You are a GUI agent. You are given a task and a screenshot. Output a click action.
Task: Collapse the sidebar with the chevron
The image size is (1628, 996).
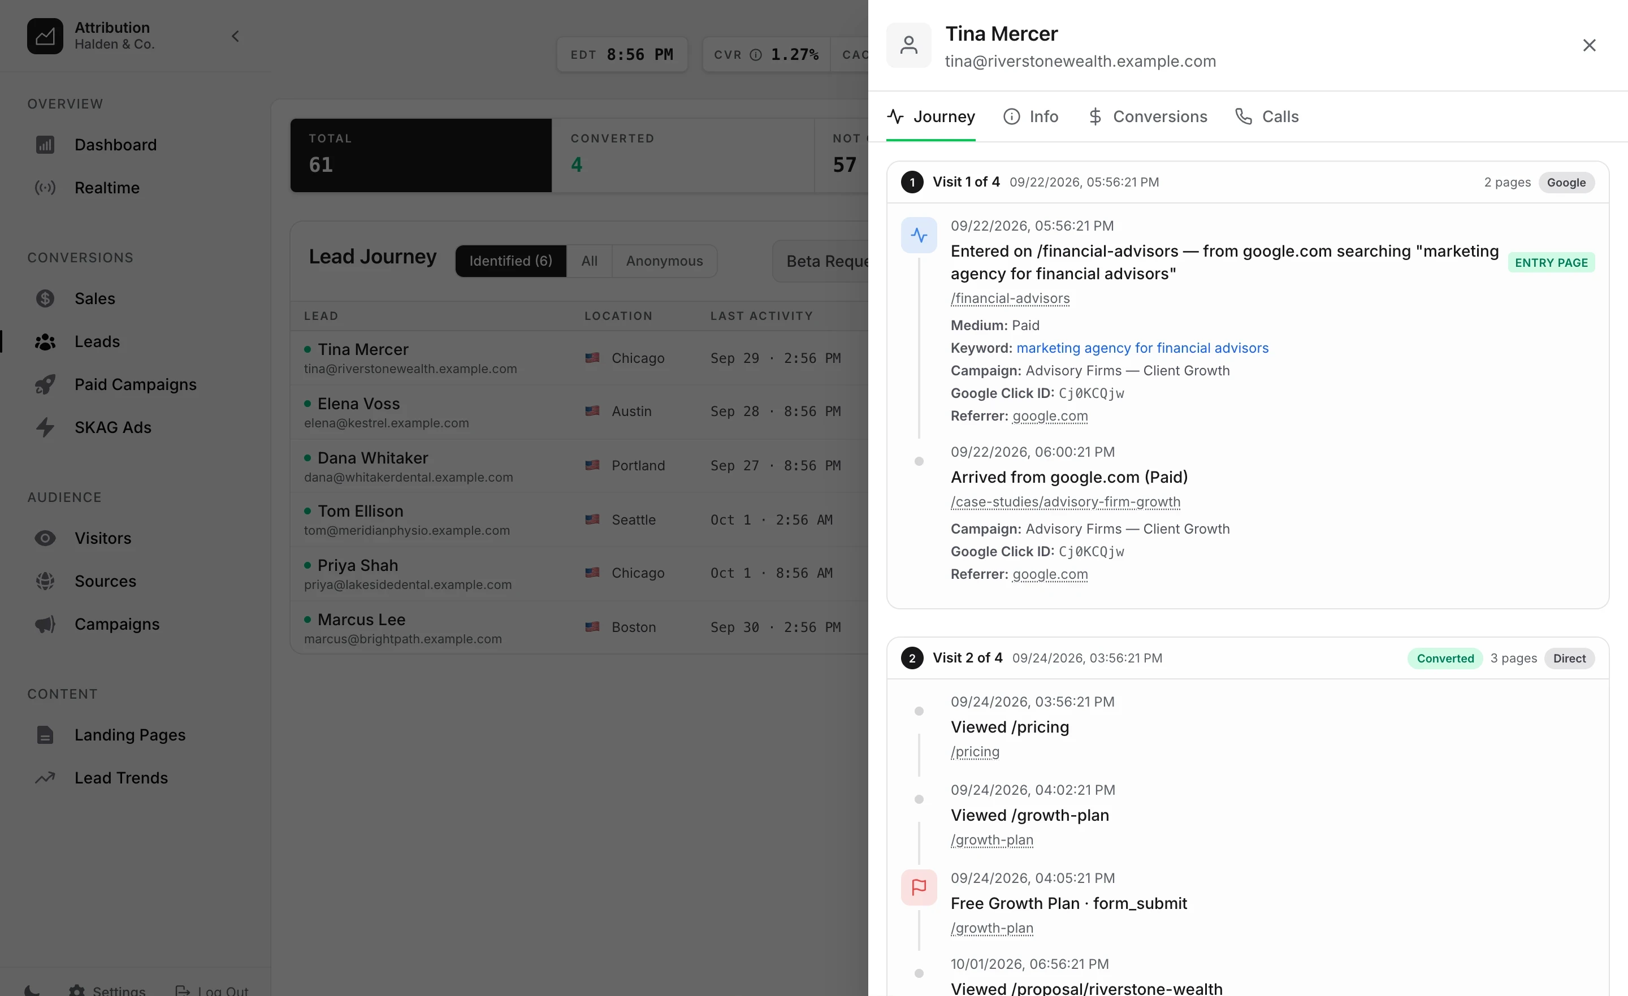pyautogui.click(x=235, y=36)
